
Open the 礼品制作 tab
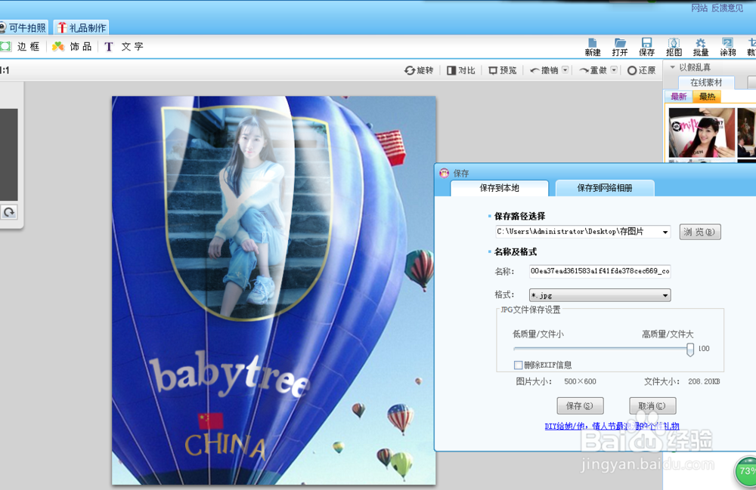click(82, 27)
